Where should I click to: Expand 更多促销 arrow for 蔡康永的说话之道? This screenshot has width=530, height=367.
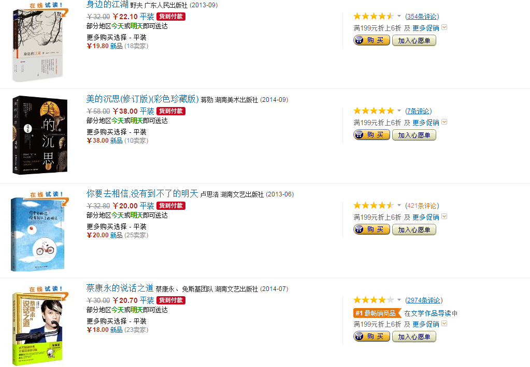pos(445,324)
